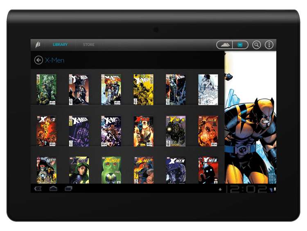Open the green face cover in the third row
The image size is (307, 231).
[111, 170]
